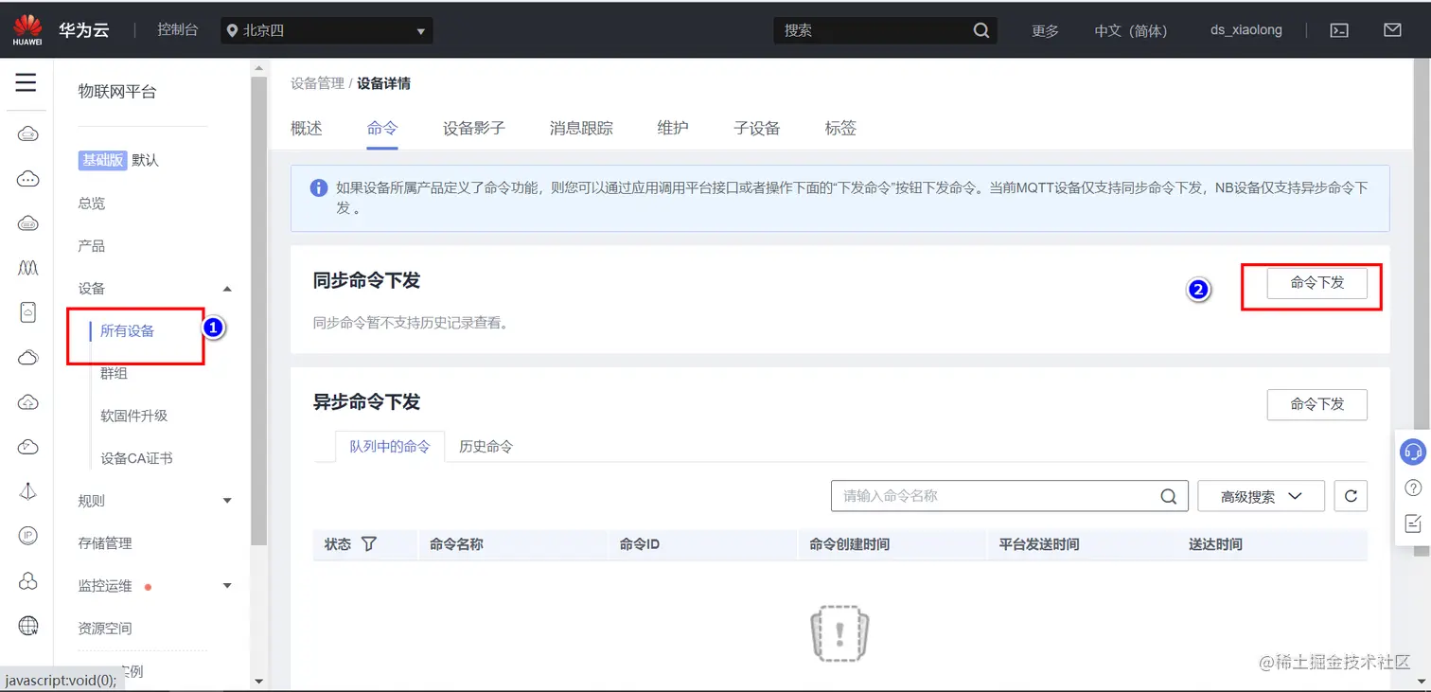Viewport: 1431px width, 692px height.
Task: Click the feedback edit note icon
Action: [x=1413, y=523]
